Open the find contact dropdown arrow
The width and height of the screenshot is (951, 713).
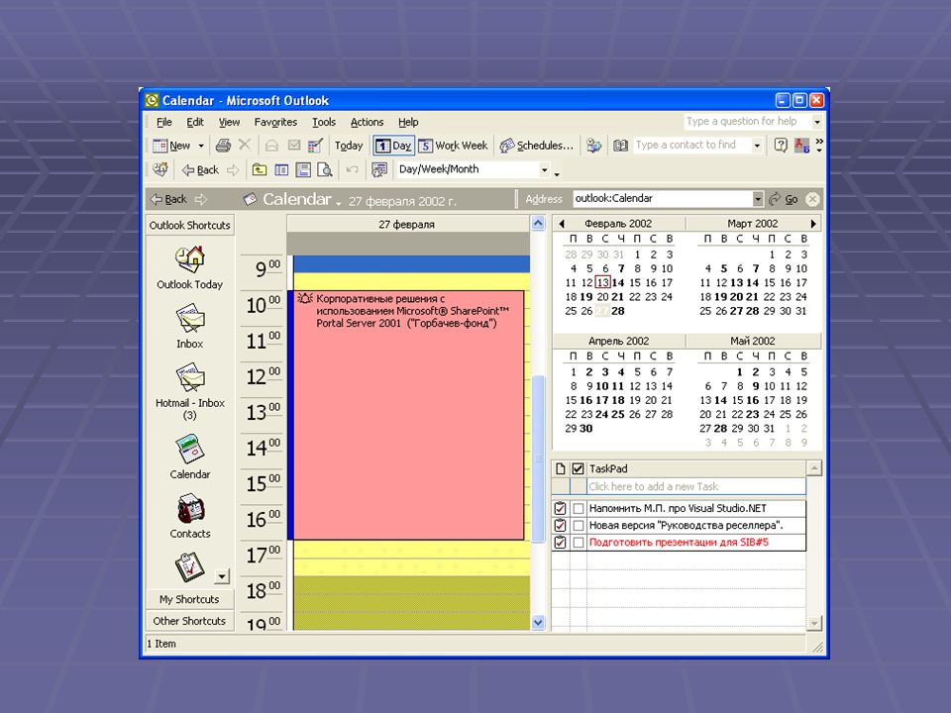tap(756, 146)
